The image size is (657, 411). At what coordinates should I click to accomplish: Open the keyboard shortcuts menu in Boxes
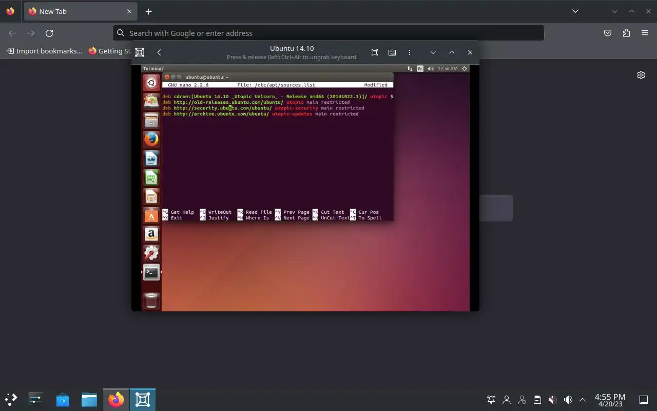pos(392,52)
